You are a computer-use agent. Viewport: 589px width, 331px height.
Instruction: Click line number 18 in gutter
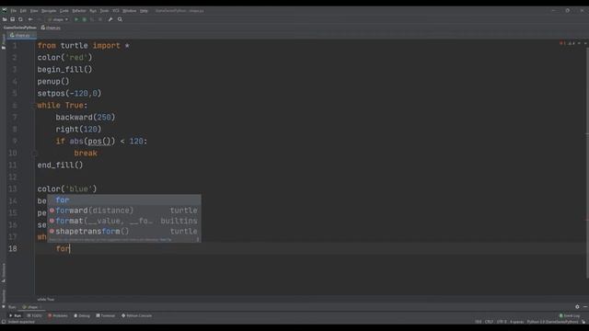click(13, 249)
